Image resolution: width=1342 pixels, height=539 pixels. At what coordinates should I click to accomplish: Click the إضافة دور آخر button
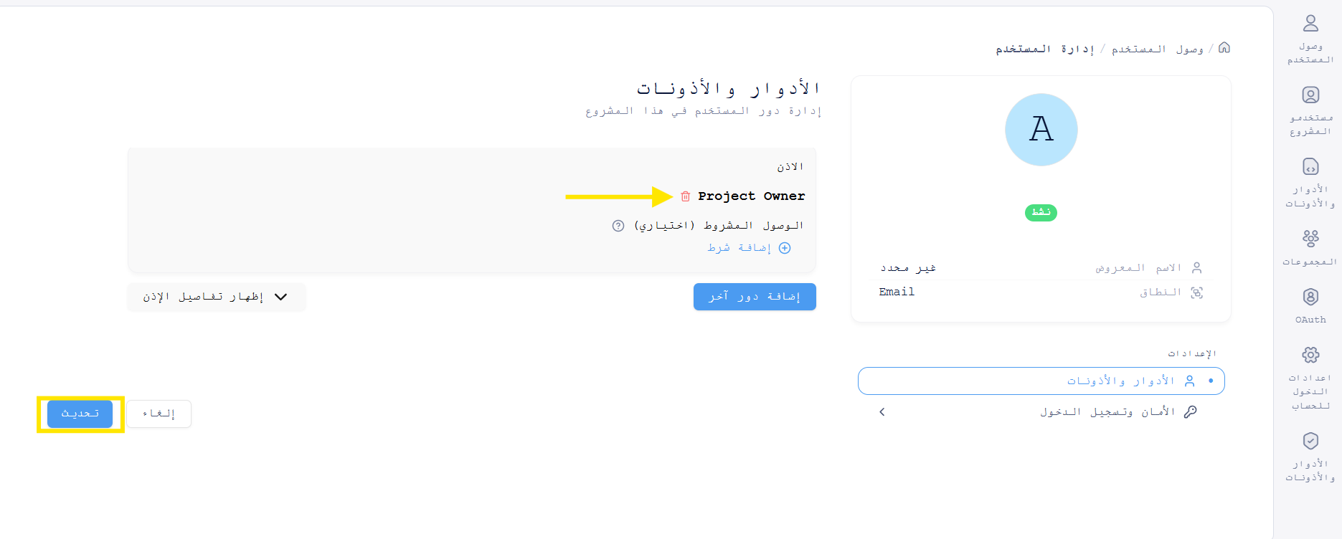pos(755,297)
